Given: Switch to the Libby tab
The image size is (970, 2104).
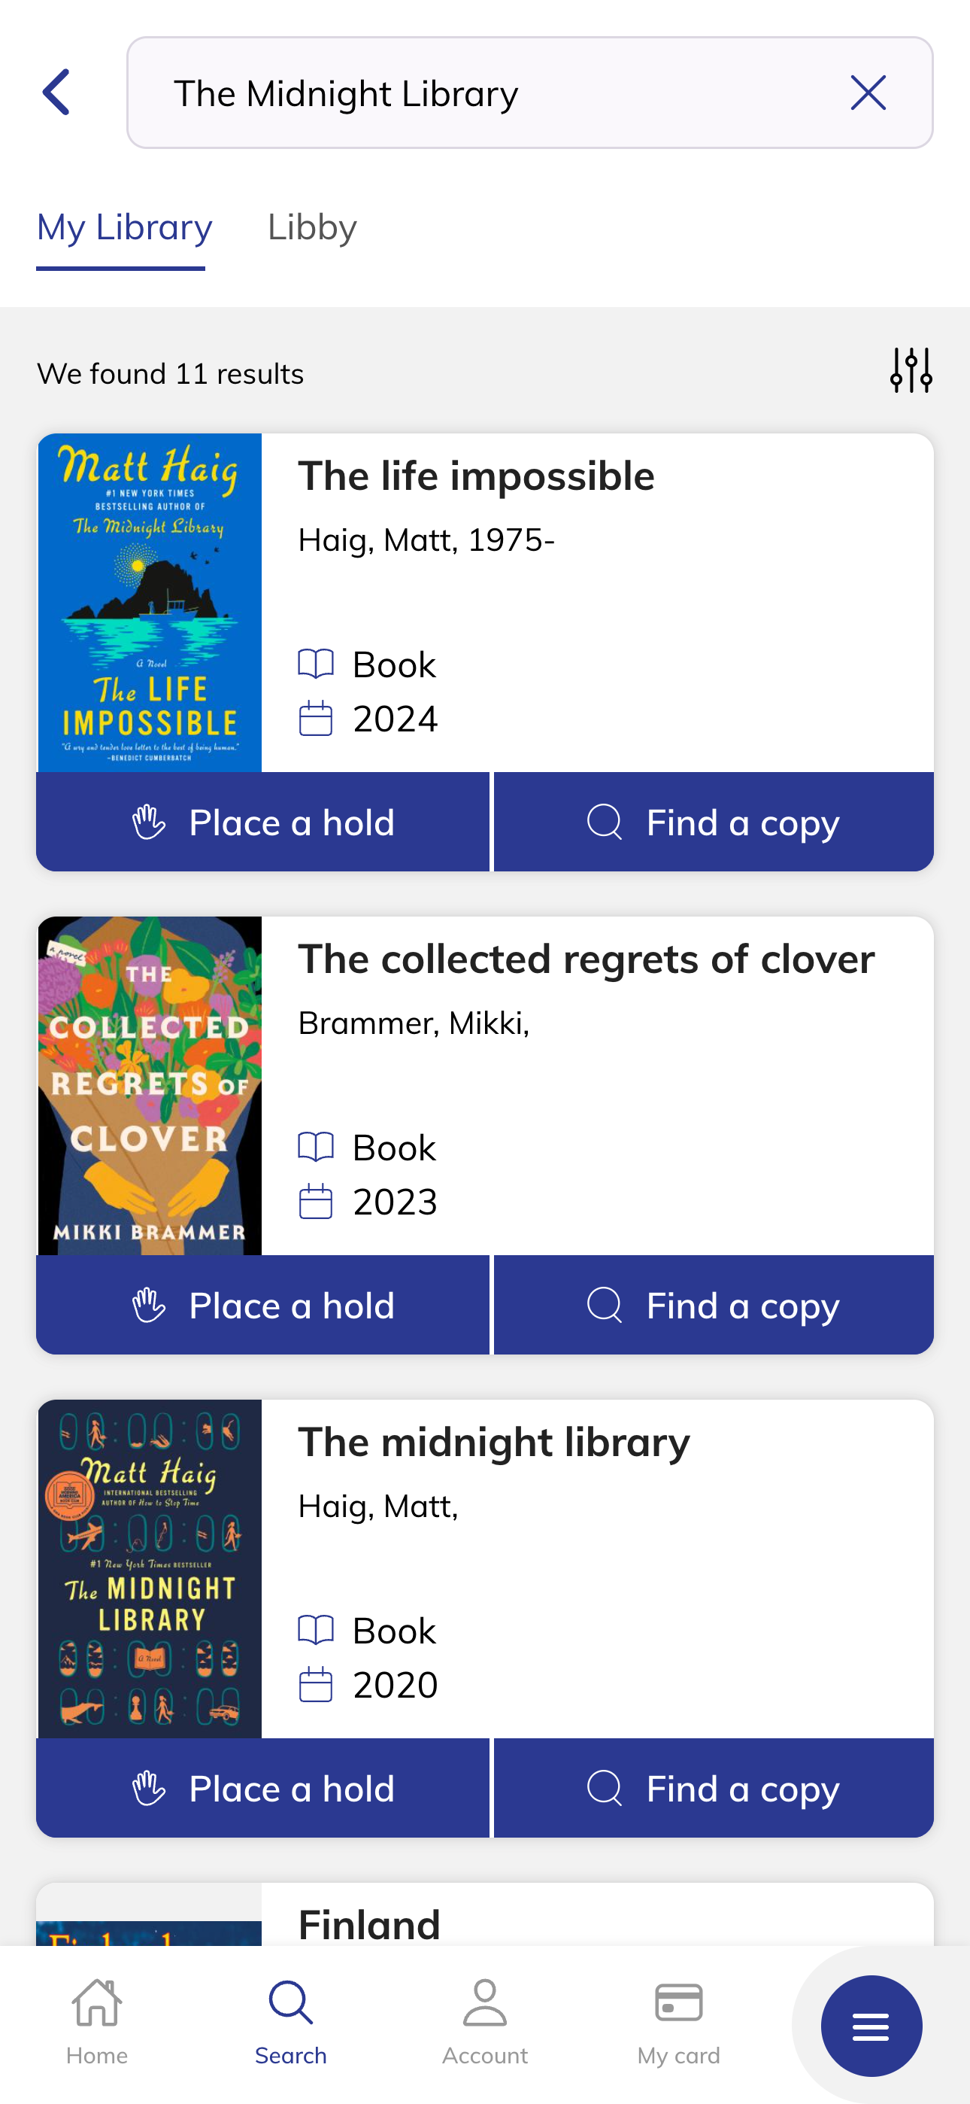Looking at the screenshot, I should (x=312, y=227).
